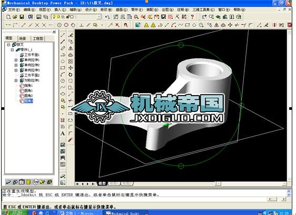Select 工作平面1 in feature tree
The height and width of the screenshot is (215, 296).
click(x=30, y=55)
